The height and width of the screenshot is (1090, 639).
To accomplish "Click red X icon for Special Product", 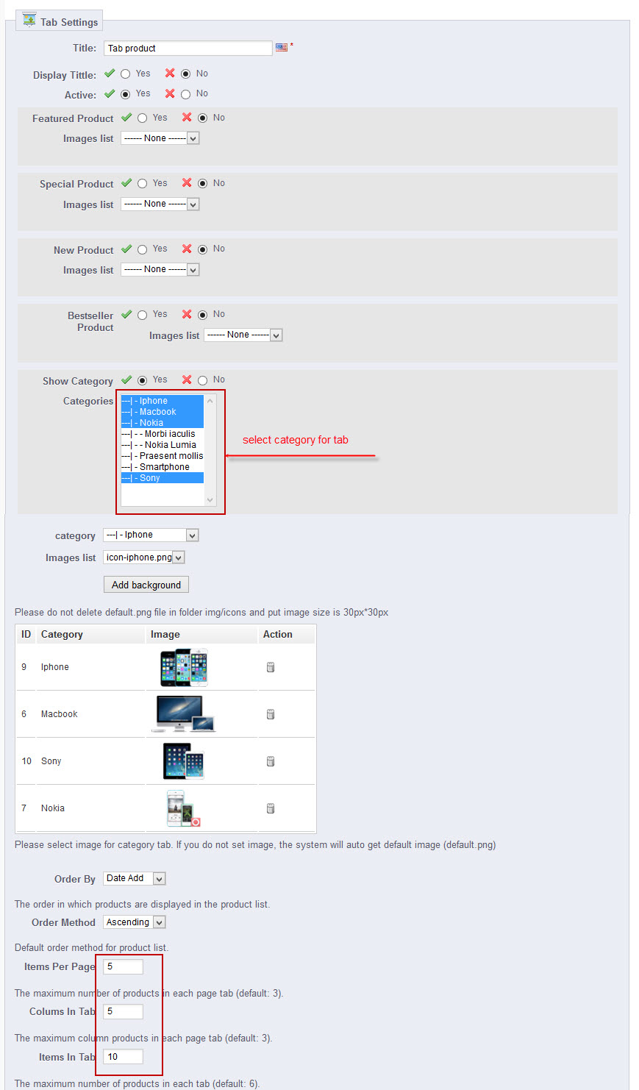I will coord(187,183).
